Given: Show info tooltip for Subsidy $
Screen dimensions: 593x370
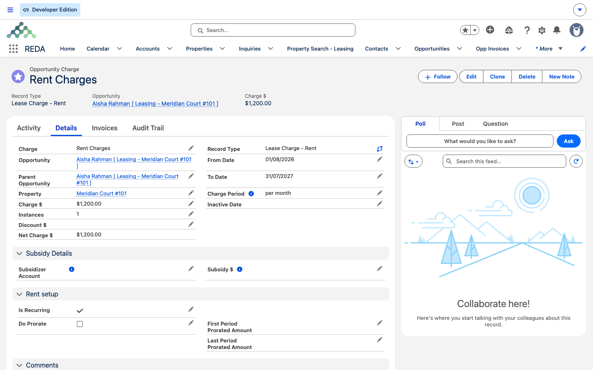Looking at the screenshot, I should click(240, 269).
